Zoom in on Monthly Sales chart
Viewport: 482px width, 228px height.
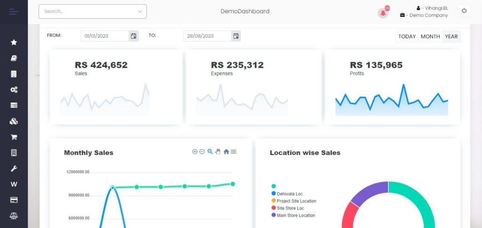tap(195, 152)
